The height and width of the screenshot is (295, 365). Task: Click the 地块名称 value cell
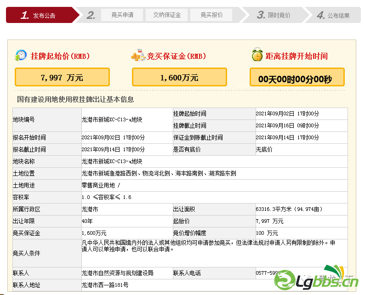pos(214,161)
